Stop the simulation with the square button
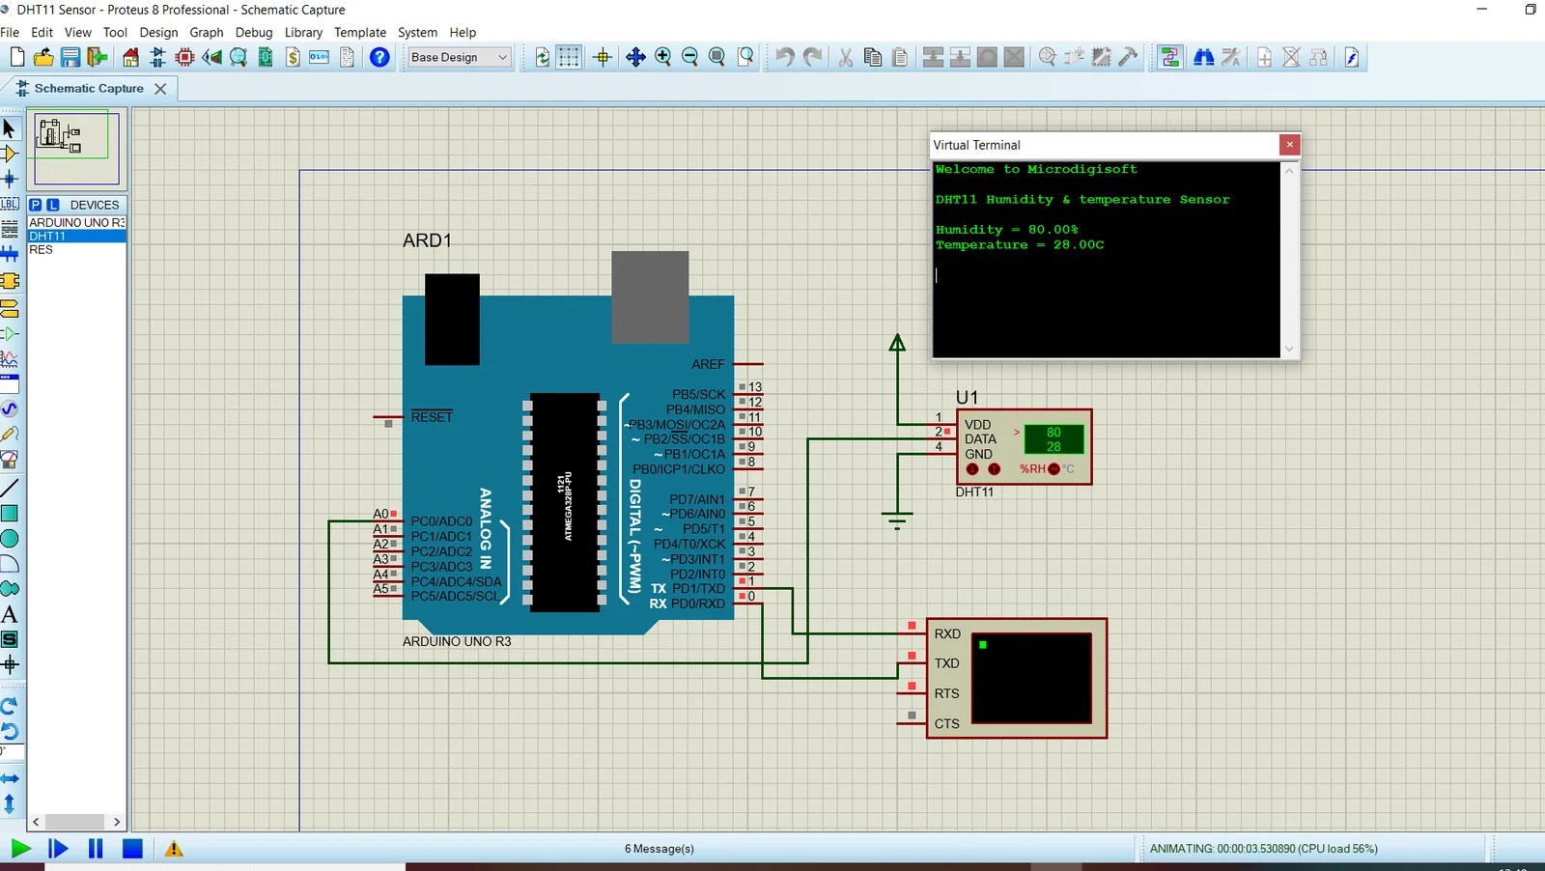 tap(133, 849)
